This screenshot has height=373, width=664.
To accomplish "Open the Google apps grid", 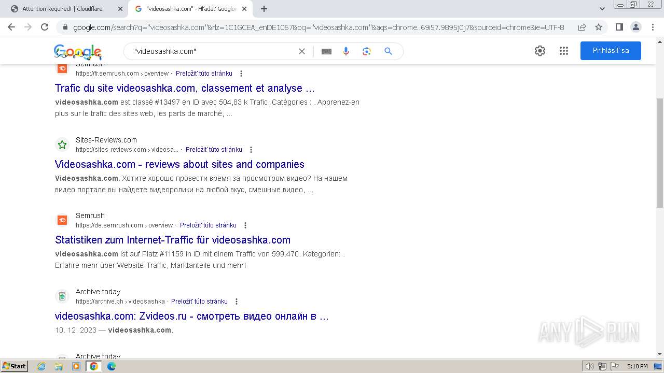I will pos(564,51).
